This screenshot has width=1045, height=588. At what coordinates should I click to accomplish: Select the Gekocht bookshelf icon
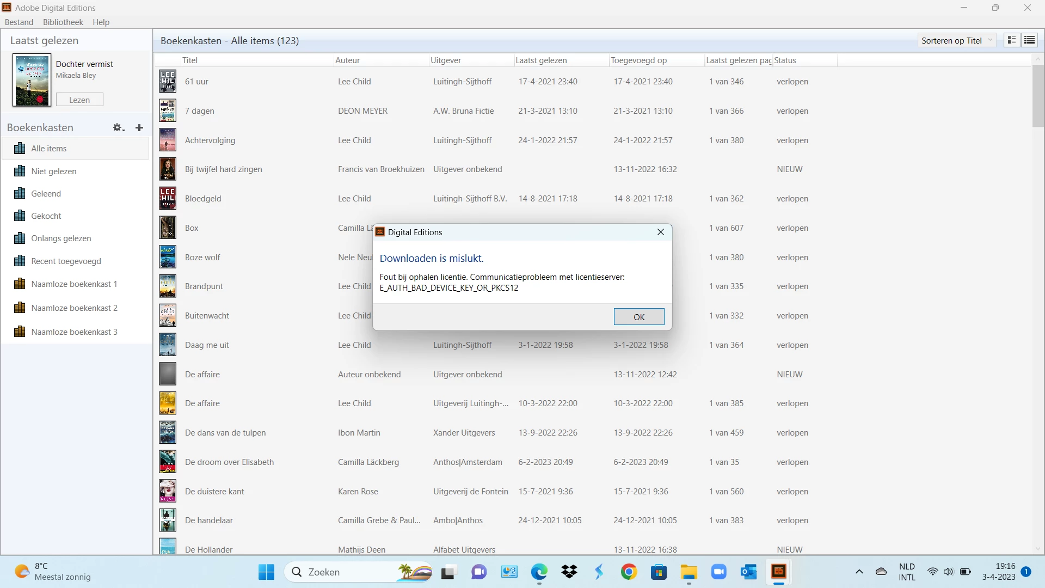click(20, 216)
